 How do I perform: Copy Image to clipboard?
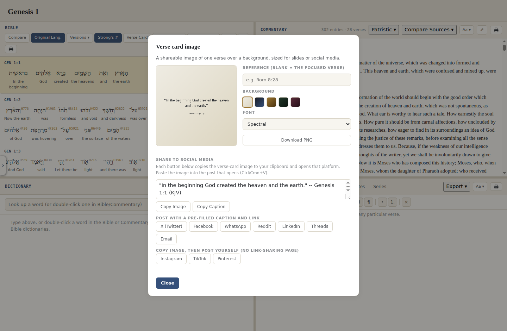pyautogui.click(x=173, y=207)
